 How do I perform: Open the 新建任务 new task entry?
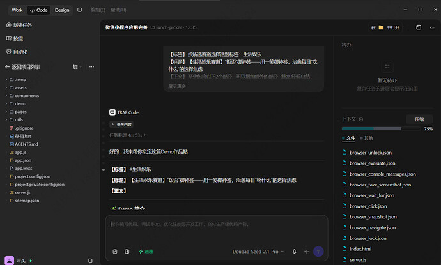pos(19,25)
